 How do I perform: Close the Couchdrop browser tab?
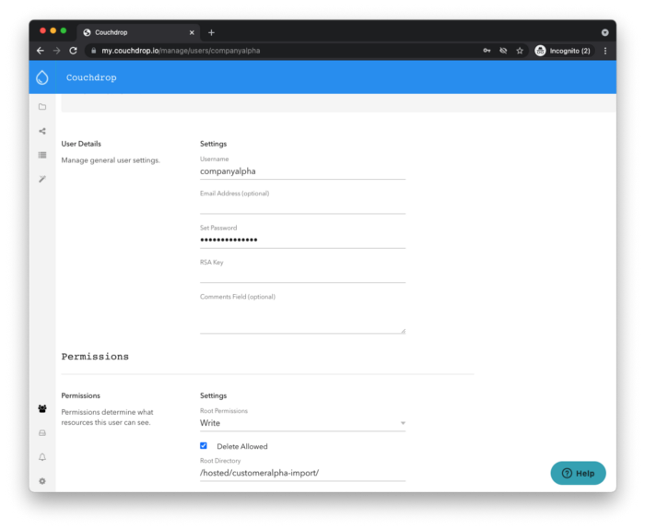tap(192, 32)
